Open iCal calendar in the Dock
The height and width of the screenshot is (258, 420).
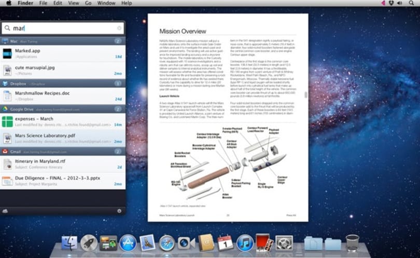[225, 243]
